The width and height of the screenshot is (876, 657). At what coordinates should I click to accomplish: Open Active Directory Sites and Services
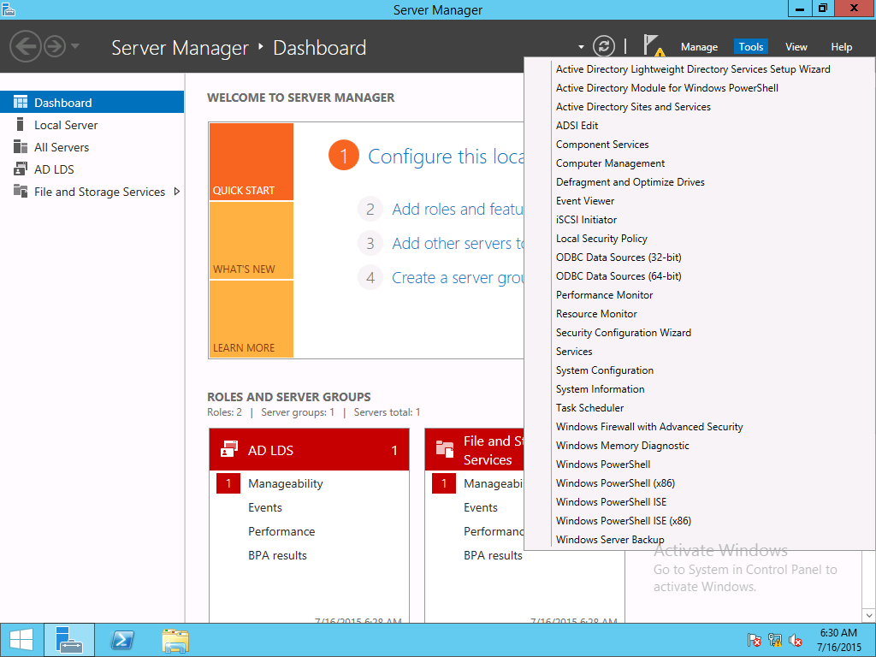pos(633,107)
